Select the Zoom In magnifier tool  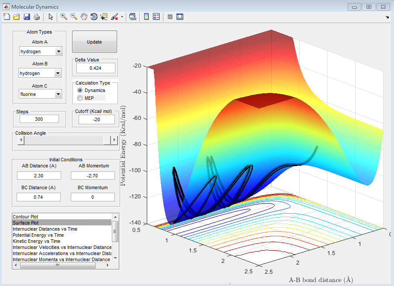pos(64,17)
